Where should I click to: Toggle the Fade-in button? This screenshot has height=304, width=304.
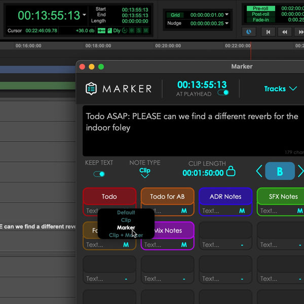(260, 20)
